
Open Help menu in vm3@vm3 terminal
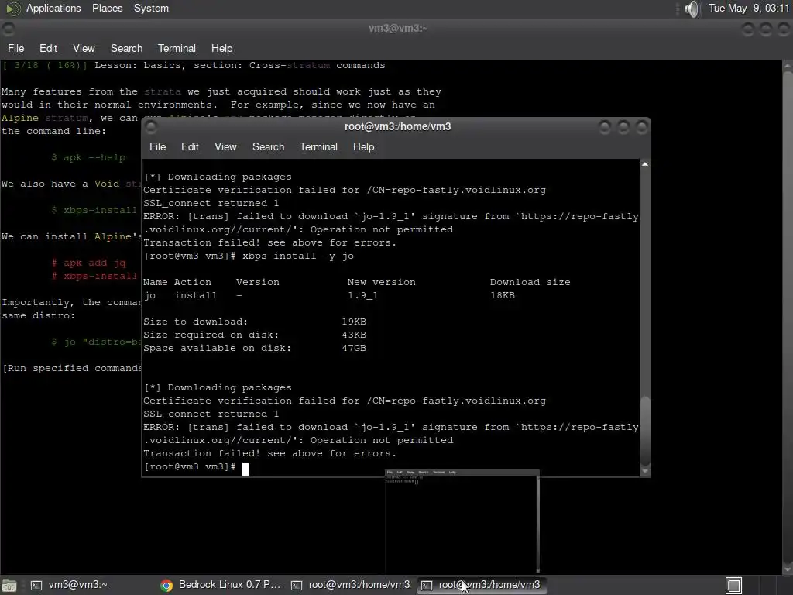[x=221, y=48]
